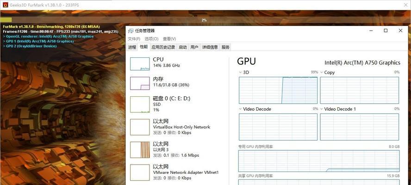Image resolution: width=411 pixels, height=185 pixels.
Task: Click the GPU 2 OrayIddDriver Device line in FurMark
Action: click(30, 46)
